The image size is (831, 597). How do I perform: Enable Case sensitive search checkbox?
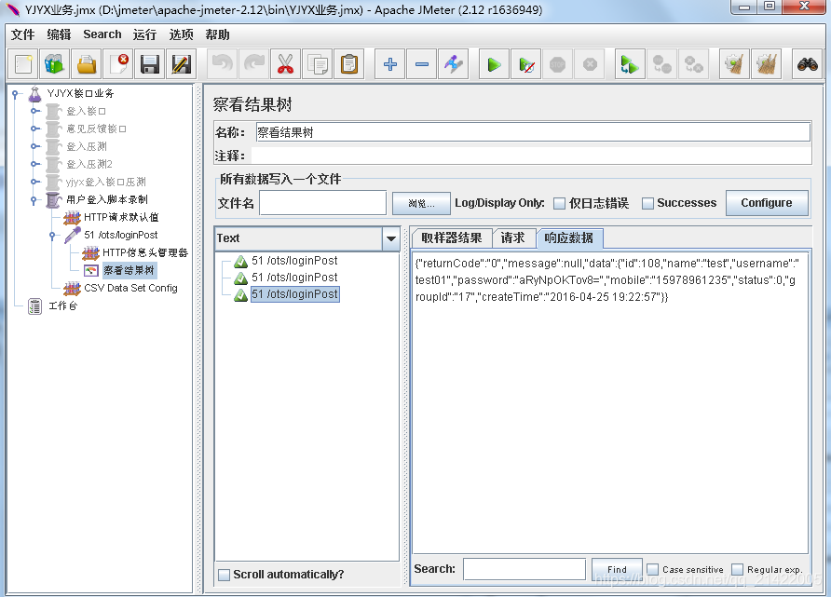[653, 569]
